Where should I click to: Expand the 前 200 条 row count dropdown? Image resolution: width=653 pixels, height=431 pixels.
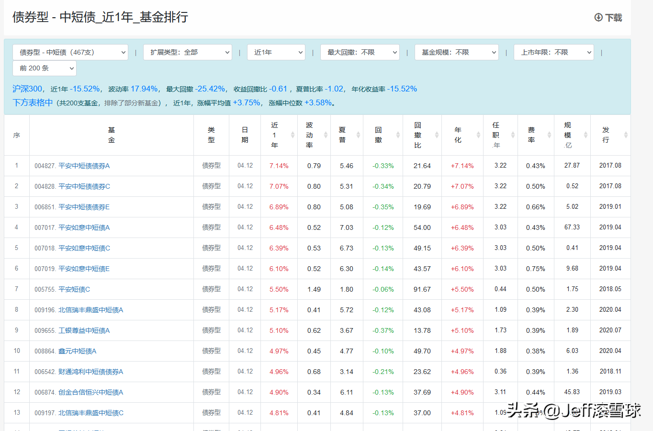click(45, 68)
